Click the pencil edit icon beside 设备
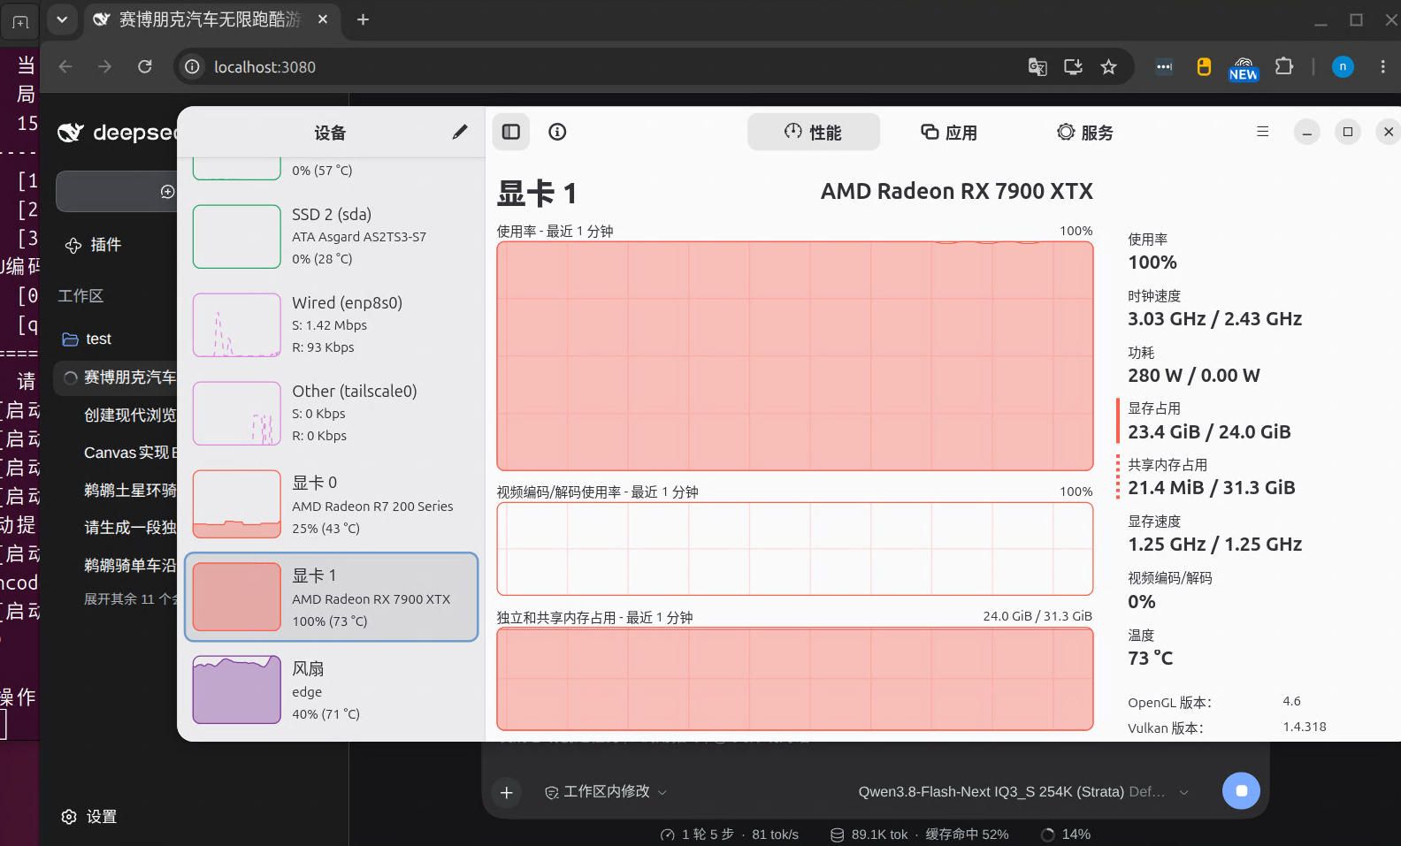 coord(460,132)
